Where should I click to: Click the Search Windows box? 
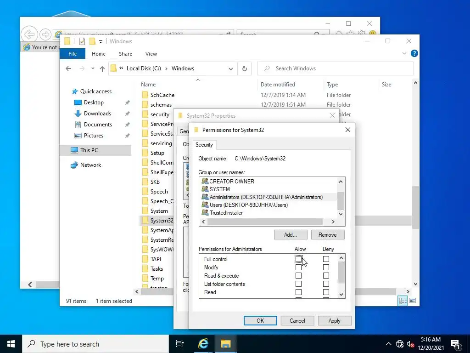336,68
